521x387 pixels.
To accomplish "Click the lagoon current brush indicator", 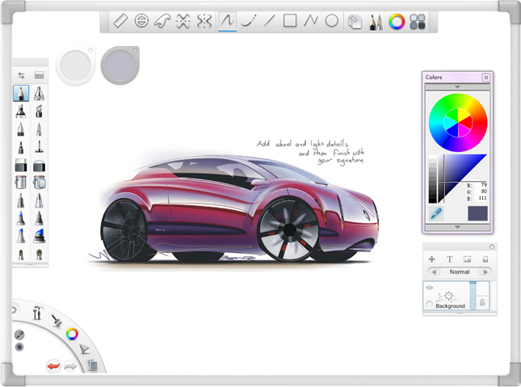I will 19,334.
